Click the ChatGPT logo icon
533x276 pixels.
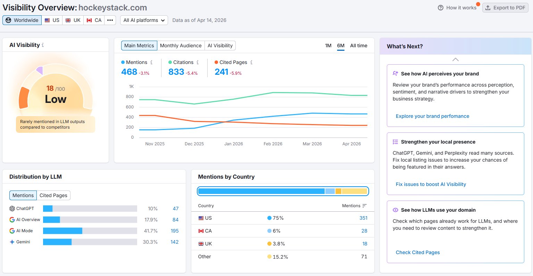coord(12,209)
